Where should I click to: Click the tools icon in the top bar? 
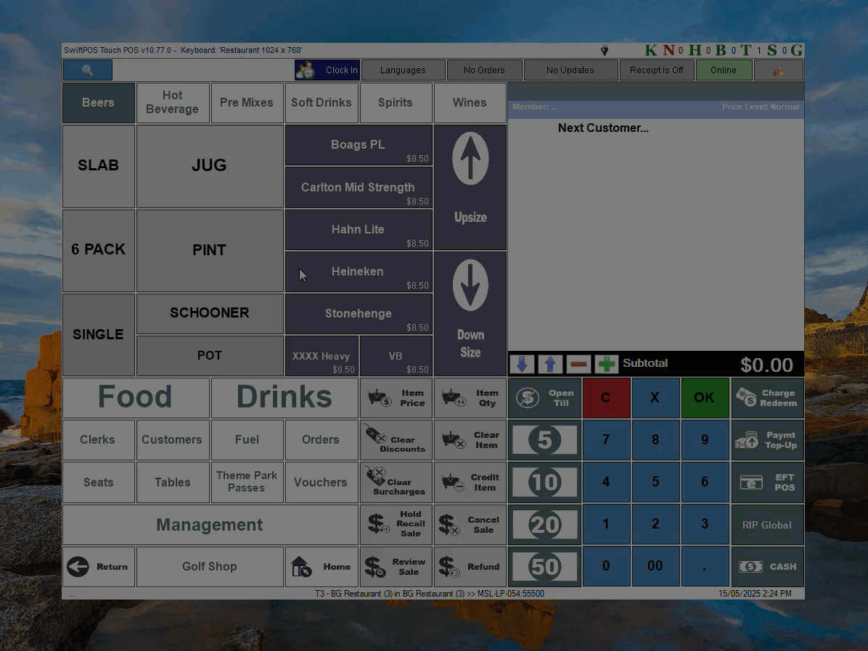coord(778,70)
